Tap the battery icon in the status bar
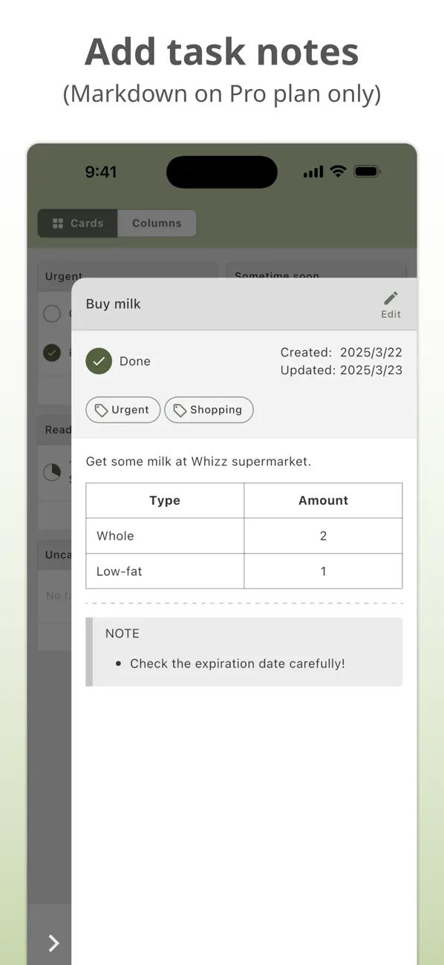This screenshot has width=444, height=965. pos(368,171)
